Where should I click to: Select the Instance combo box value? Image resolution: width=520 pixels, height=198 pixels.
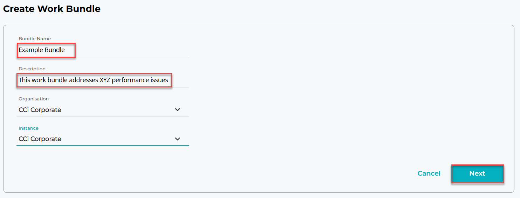[95, 139]
